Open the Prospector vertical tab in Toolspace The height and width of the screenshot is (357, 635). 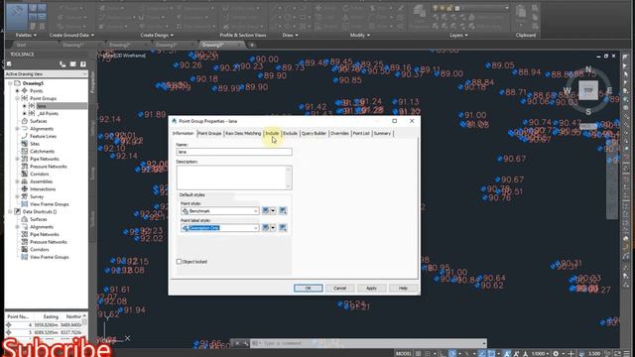point(92,81)
